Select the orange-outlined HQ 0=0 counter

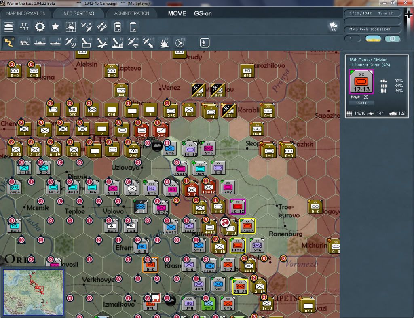tap(150, 265)
